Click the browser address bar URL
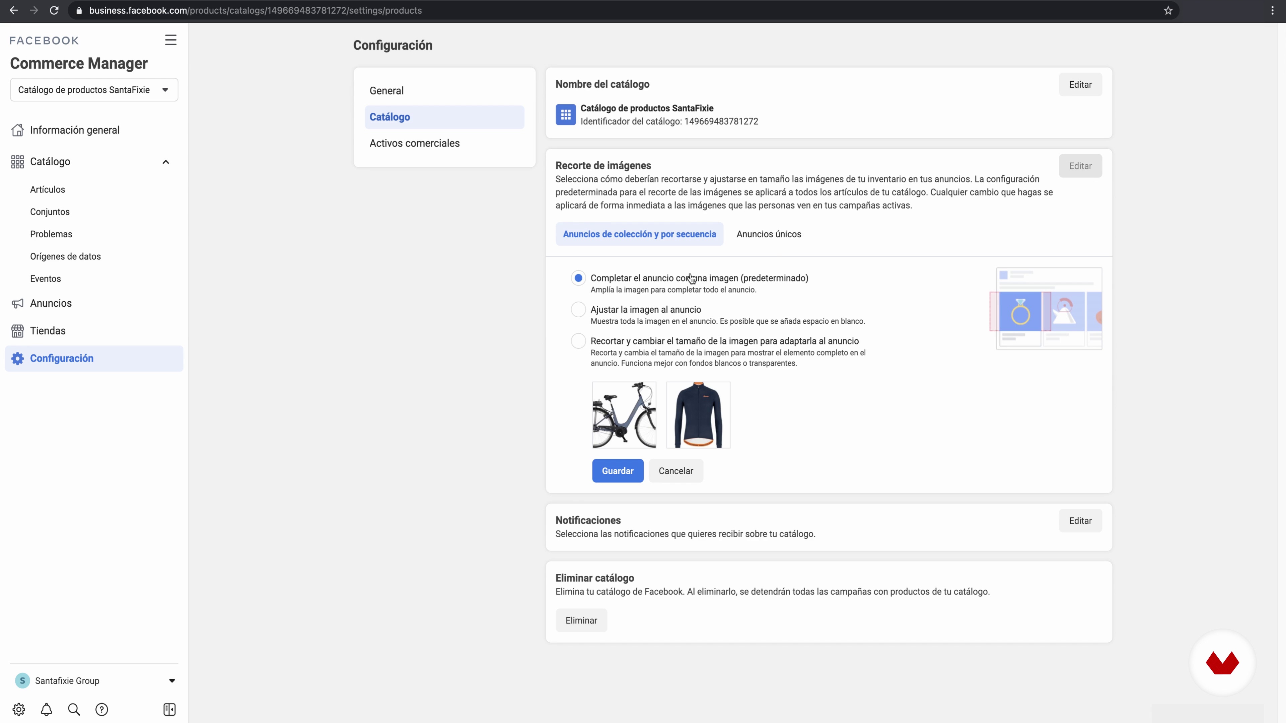 [255, 10]
